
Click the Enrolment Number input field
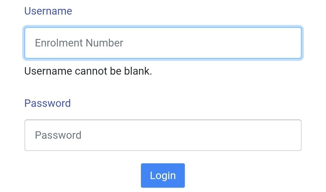click(x=163, y=43)
